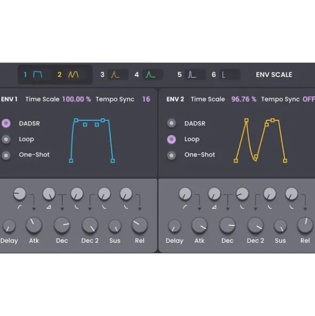Select DADSR mode for ENV 2
Image resolution: width=315 pixels, height=316 pixels.
pos(171,123)
